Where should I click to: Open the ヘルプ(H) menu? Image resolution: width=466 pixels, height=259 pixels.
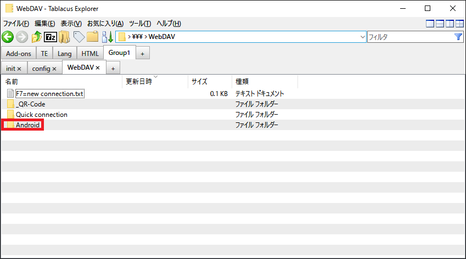click(x=169, y=24)
